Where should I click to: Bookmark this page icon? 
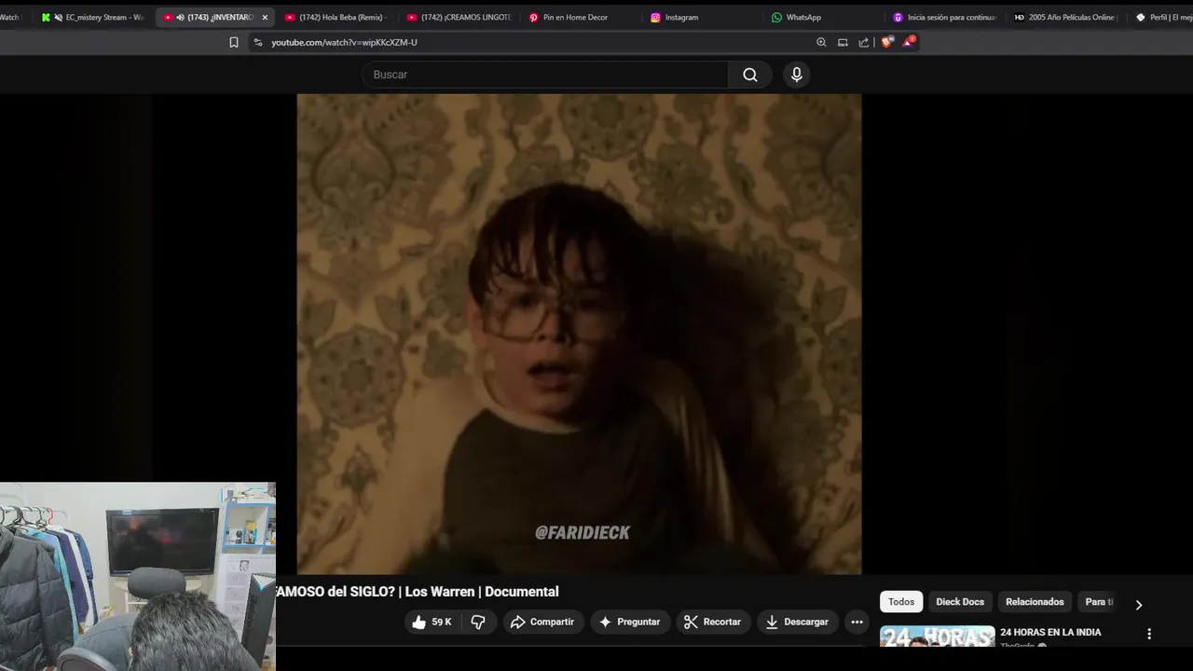(234, 42)
